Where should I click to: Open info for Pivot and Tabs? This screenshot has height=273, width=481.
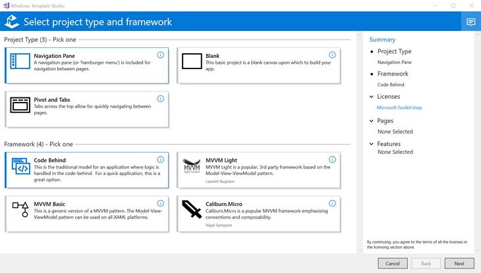(x=160, y=99)
